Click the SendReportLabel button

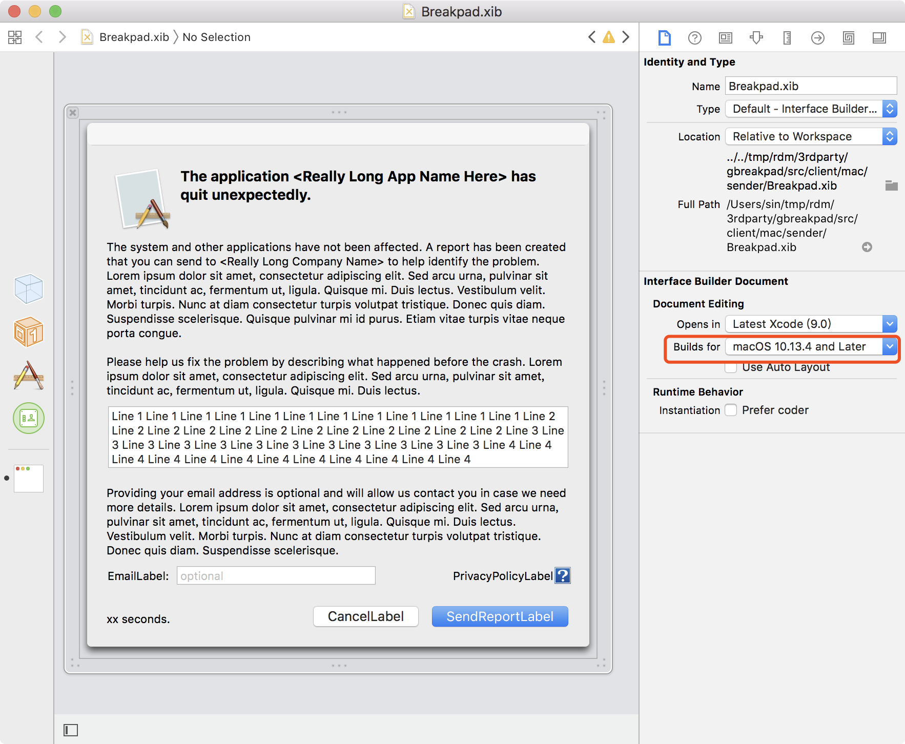[500, 616]
